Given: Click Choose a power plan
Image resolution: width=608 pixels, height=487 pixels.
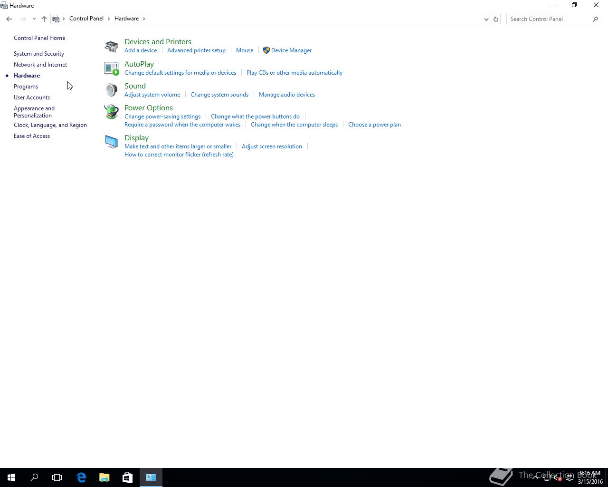Looking at the screenshot, I should coord(374,125).
